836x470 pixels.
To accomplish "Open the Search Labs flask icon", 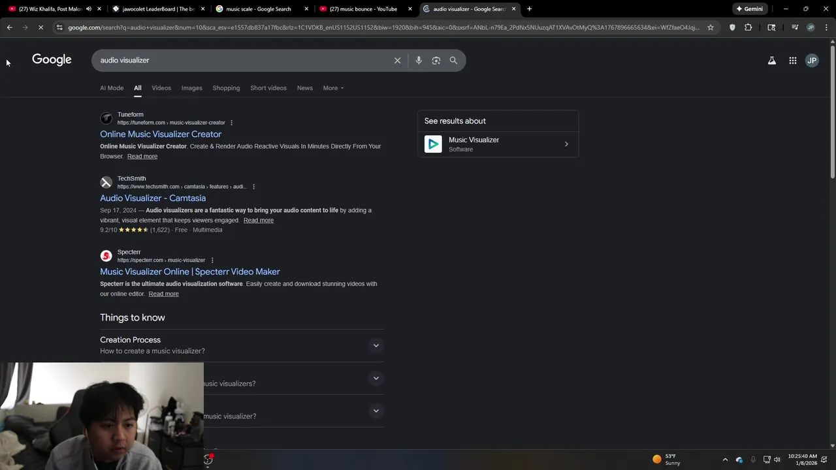I will pos(772,60).
